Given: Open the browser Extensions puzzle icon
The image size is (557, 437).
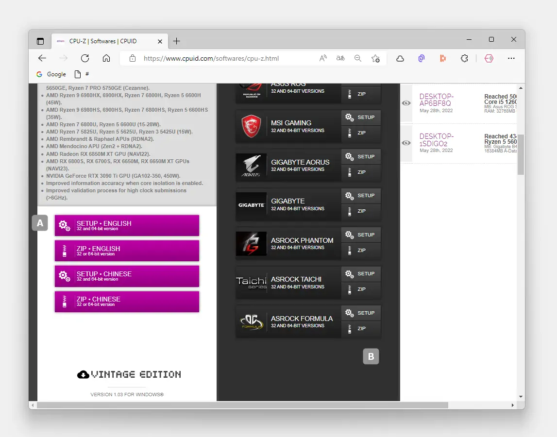Looking at the screenshot, I should click(464, 58).
